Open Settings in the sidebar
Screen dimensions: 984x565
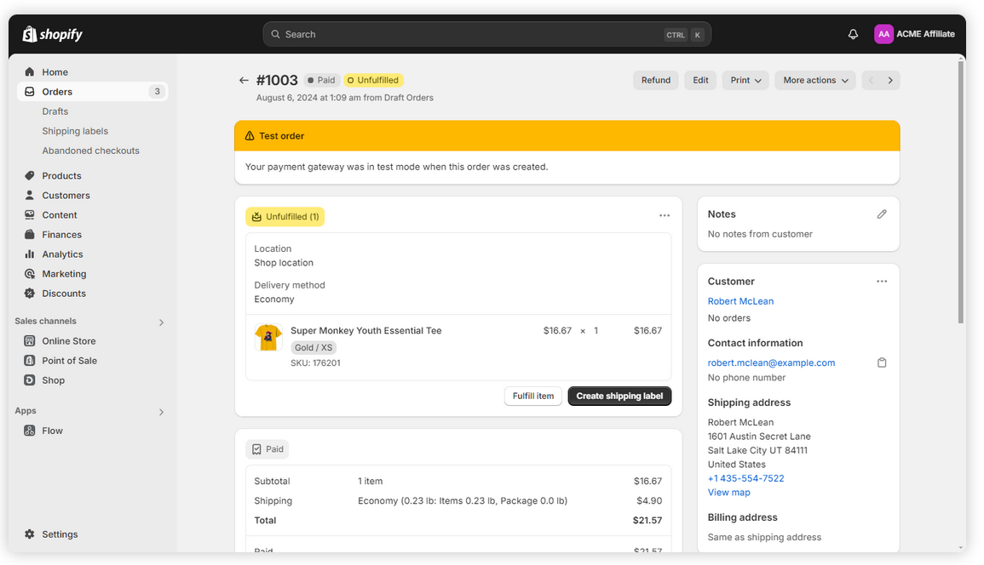click(60, 534)
